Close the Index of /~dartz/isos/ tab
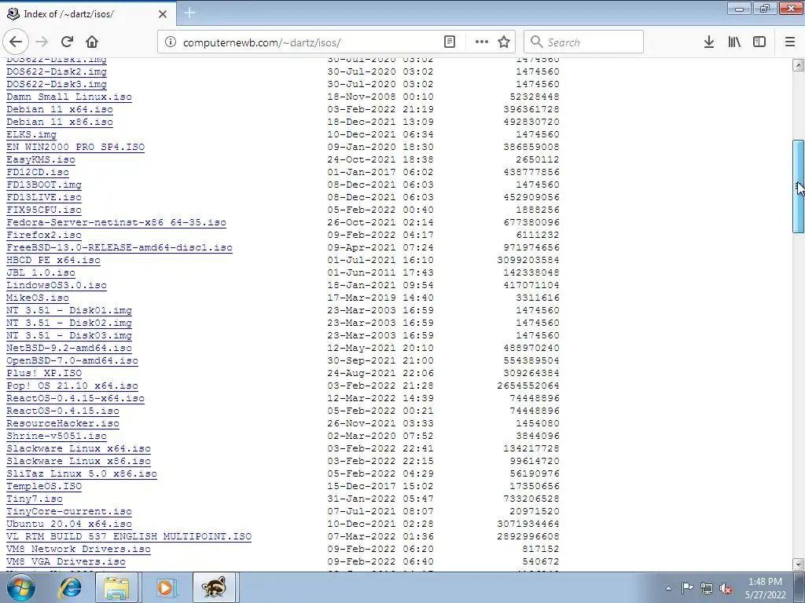 coord(163,14)
